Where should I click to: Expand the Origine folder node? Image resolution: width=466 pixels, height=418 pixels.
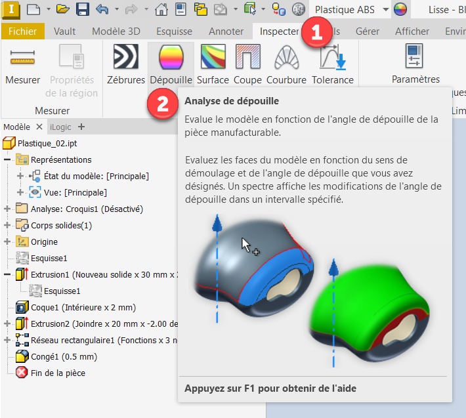(7, 241)
